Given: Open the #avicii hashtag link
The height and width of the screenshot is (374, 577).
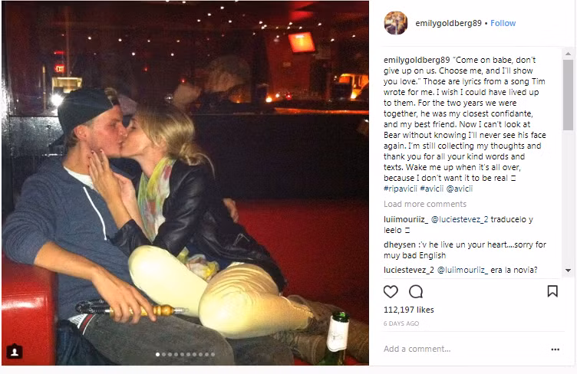Looking at the screenshot, I should click(432, 189).
